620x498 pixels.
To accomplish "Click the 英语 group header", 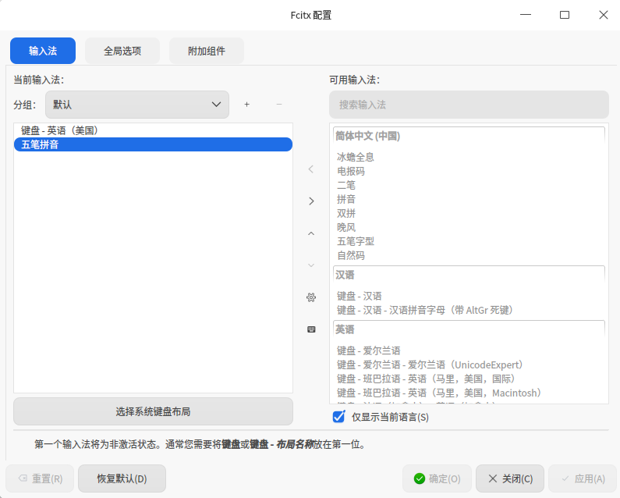I will click(469, 329).
